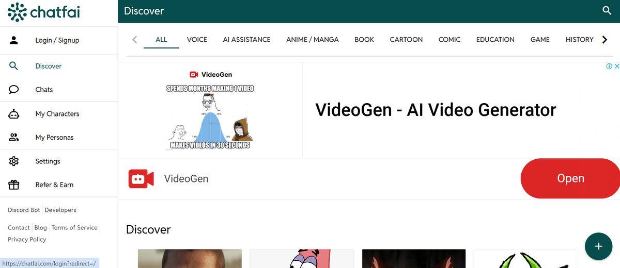The width and height of the screenshot is (620, 268).
Task: Choose the GAME category tab
Action: tap(540, 40)
